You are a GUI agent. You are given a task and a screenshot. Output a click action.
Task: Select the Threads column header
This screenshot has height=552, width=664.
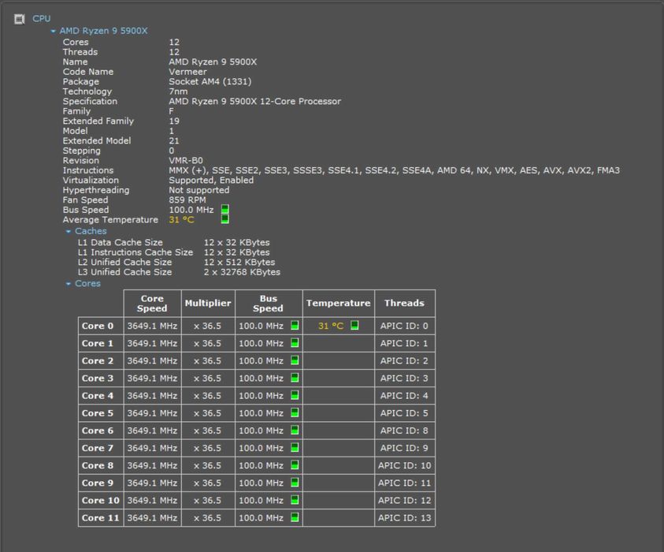pos(404,304)
